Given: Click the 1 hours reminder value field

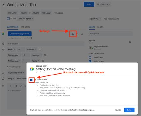Looking at the screenshot, I should tap(26, 61).
